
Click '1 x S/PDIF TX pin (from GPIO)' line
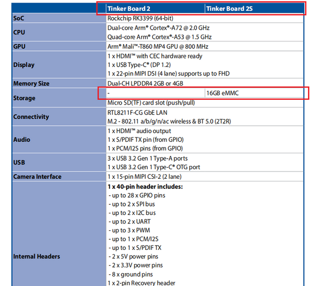[146, 140]
